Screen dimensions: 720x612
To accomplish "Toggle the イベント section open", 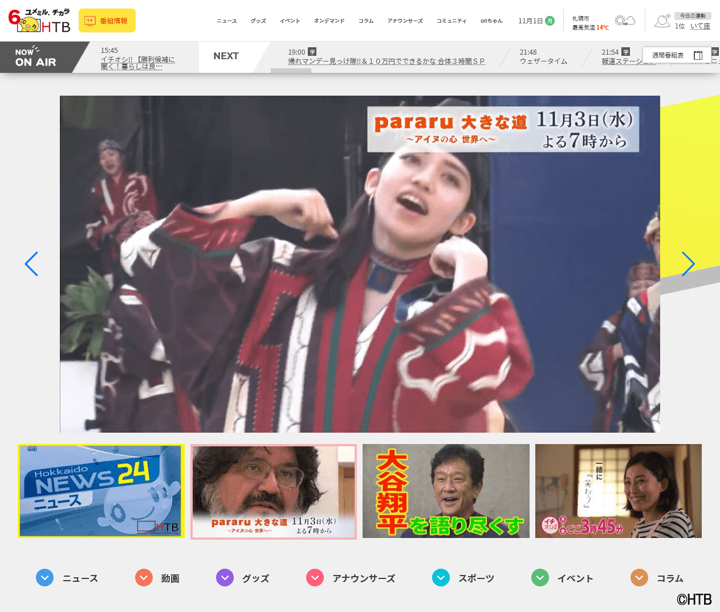I will [539, 577].
